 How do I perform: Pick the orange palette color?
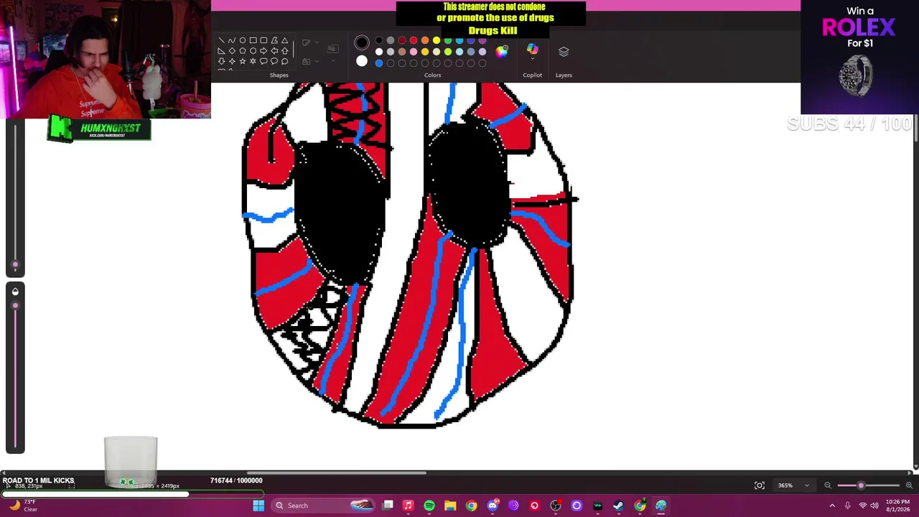tap(425, 40)
